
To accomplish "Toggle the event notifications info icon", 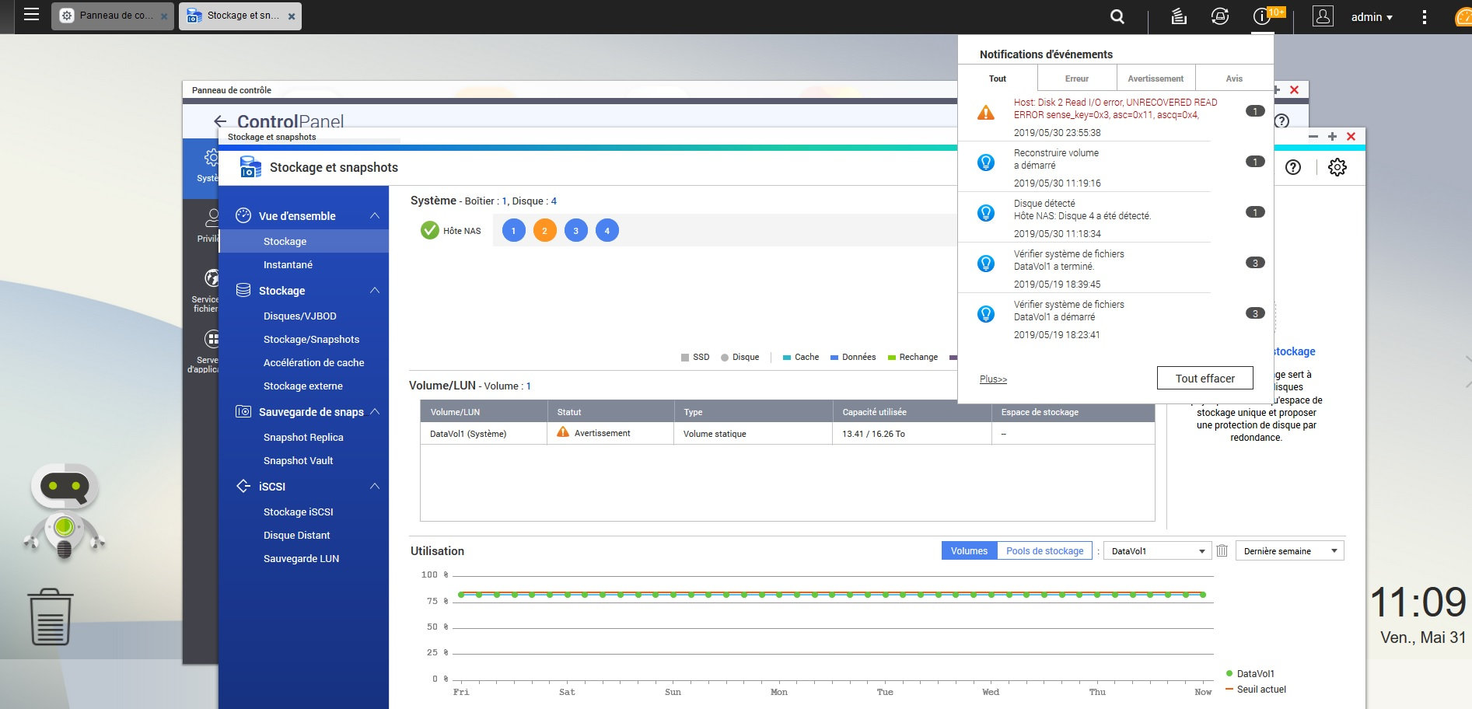I will point(1261,16).
